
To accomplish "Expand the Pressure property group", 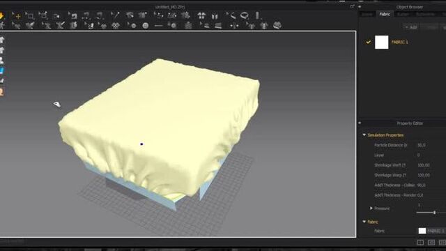I will [x=371, y=208].
